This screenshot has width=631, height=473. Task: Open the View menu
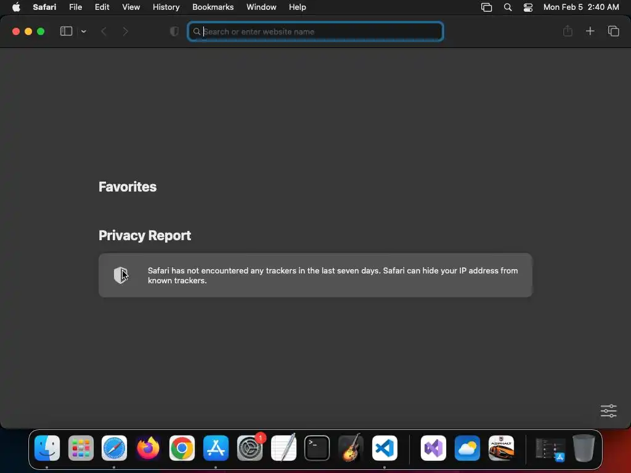(131, 7)
